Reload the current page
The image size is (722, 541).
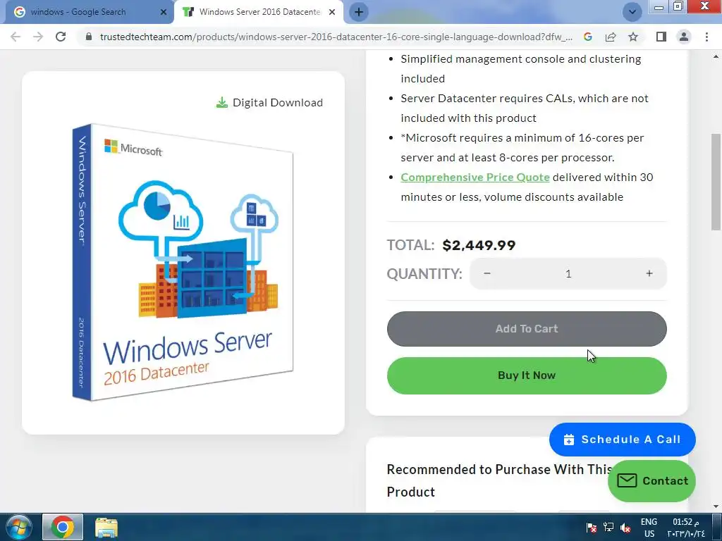click(x=61, y=37)
